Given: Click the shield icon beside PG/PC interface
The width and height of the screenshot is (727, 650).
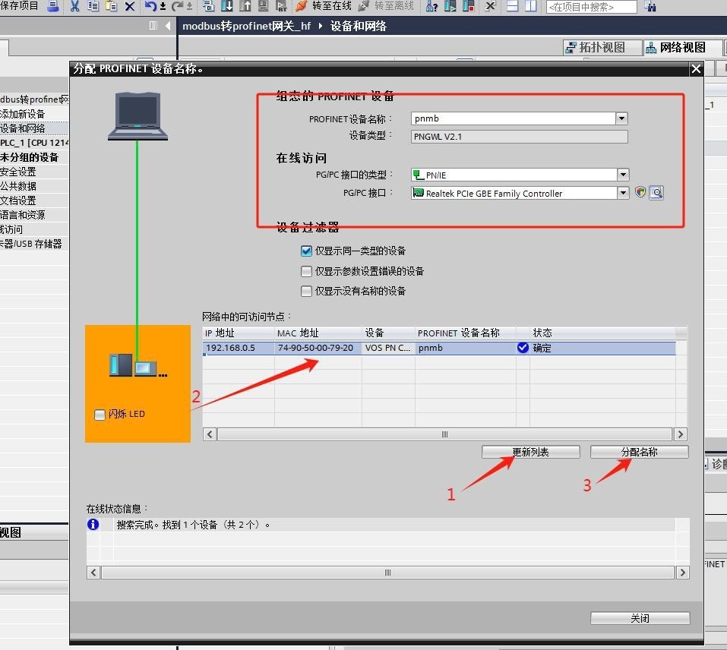Looking at the screenshot, I should pyautogui.click(x=640, y=193).
